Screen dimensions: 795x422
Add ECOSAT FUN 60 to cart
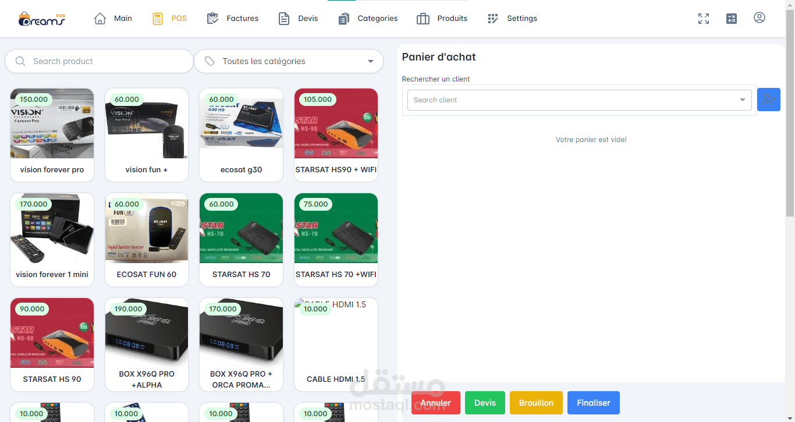(x=147, y=240)
